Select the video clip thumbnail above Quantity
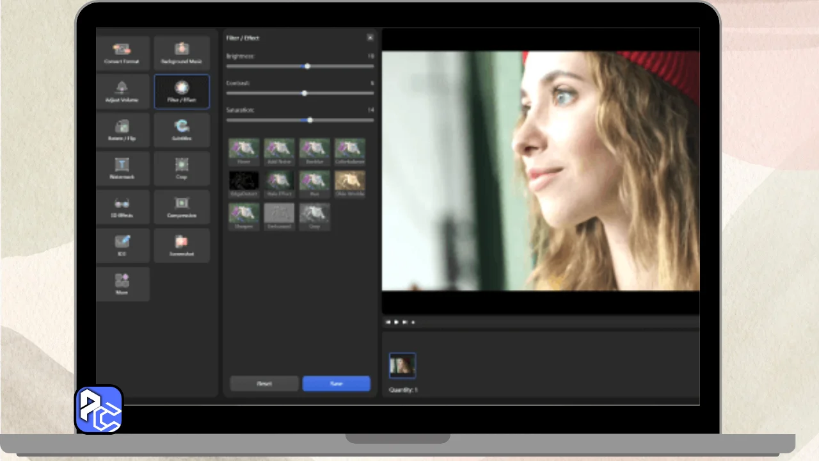The width and height of the screenshot is (819, 461). pos(402,366)
